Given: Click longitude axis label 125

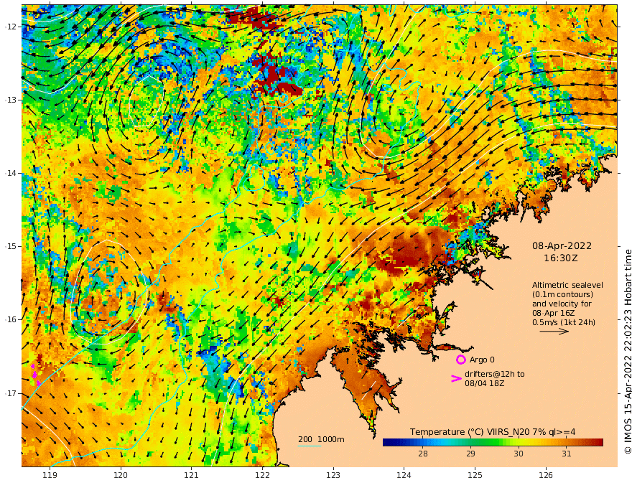Looking at the screenshot, I should coord(475,475).
